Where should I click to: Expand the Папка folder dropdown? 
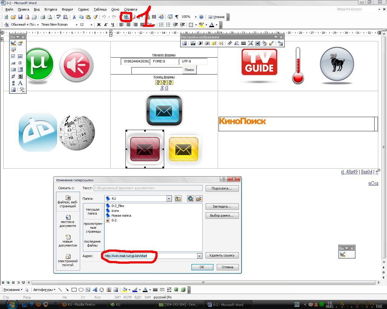click(169, 199)
